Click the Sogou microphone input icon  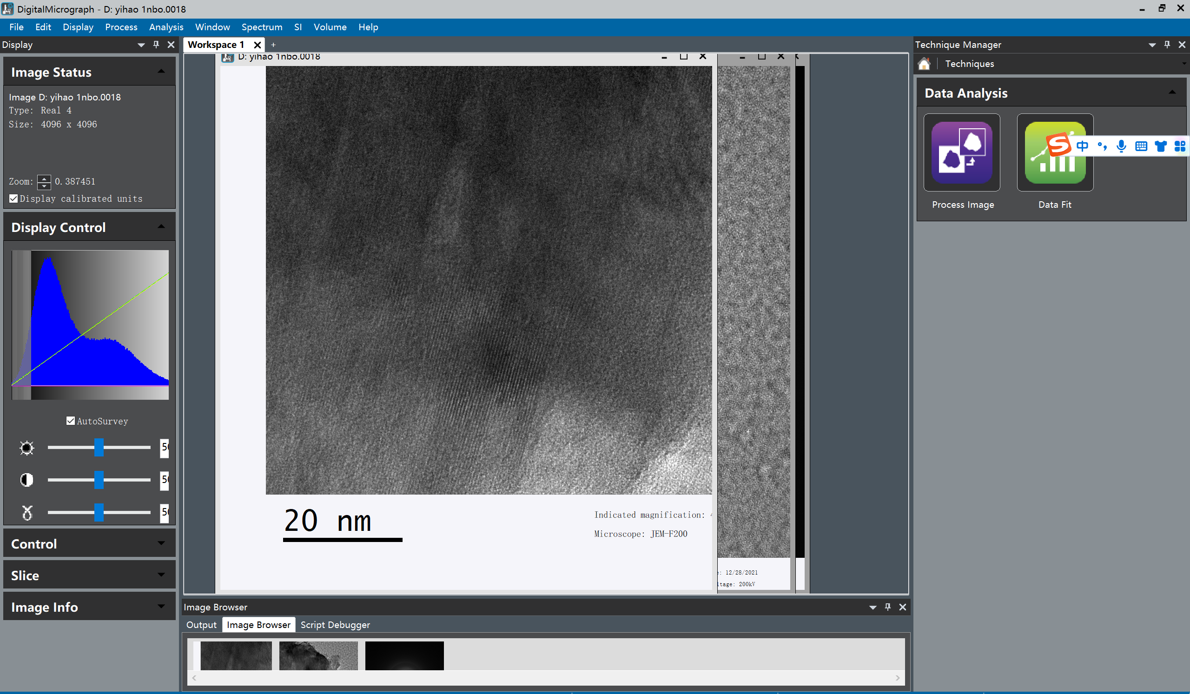[x=1121, y=146]
